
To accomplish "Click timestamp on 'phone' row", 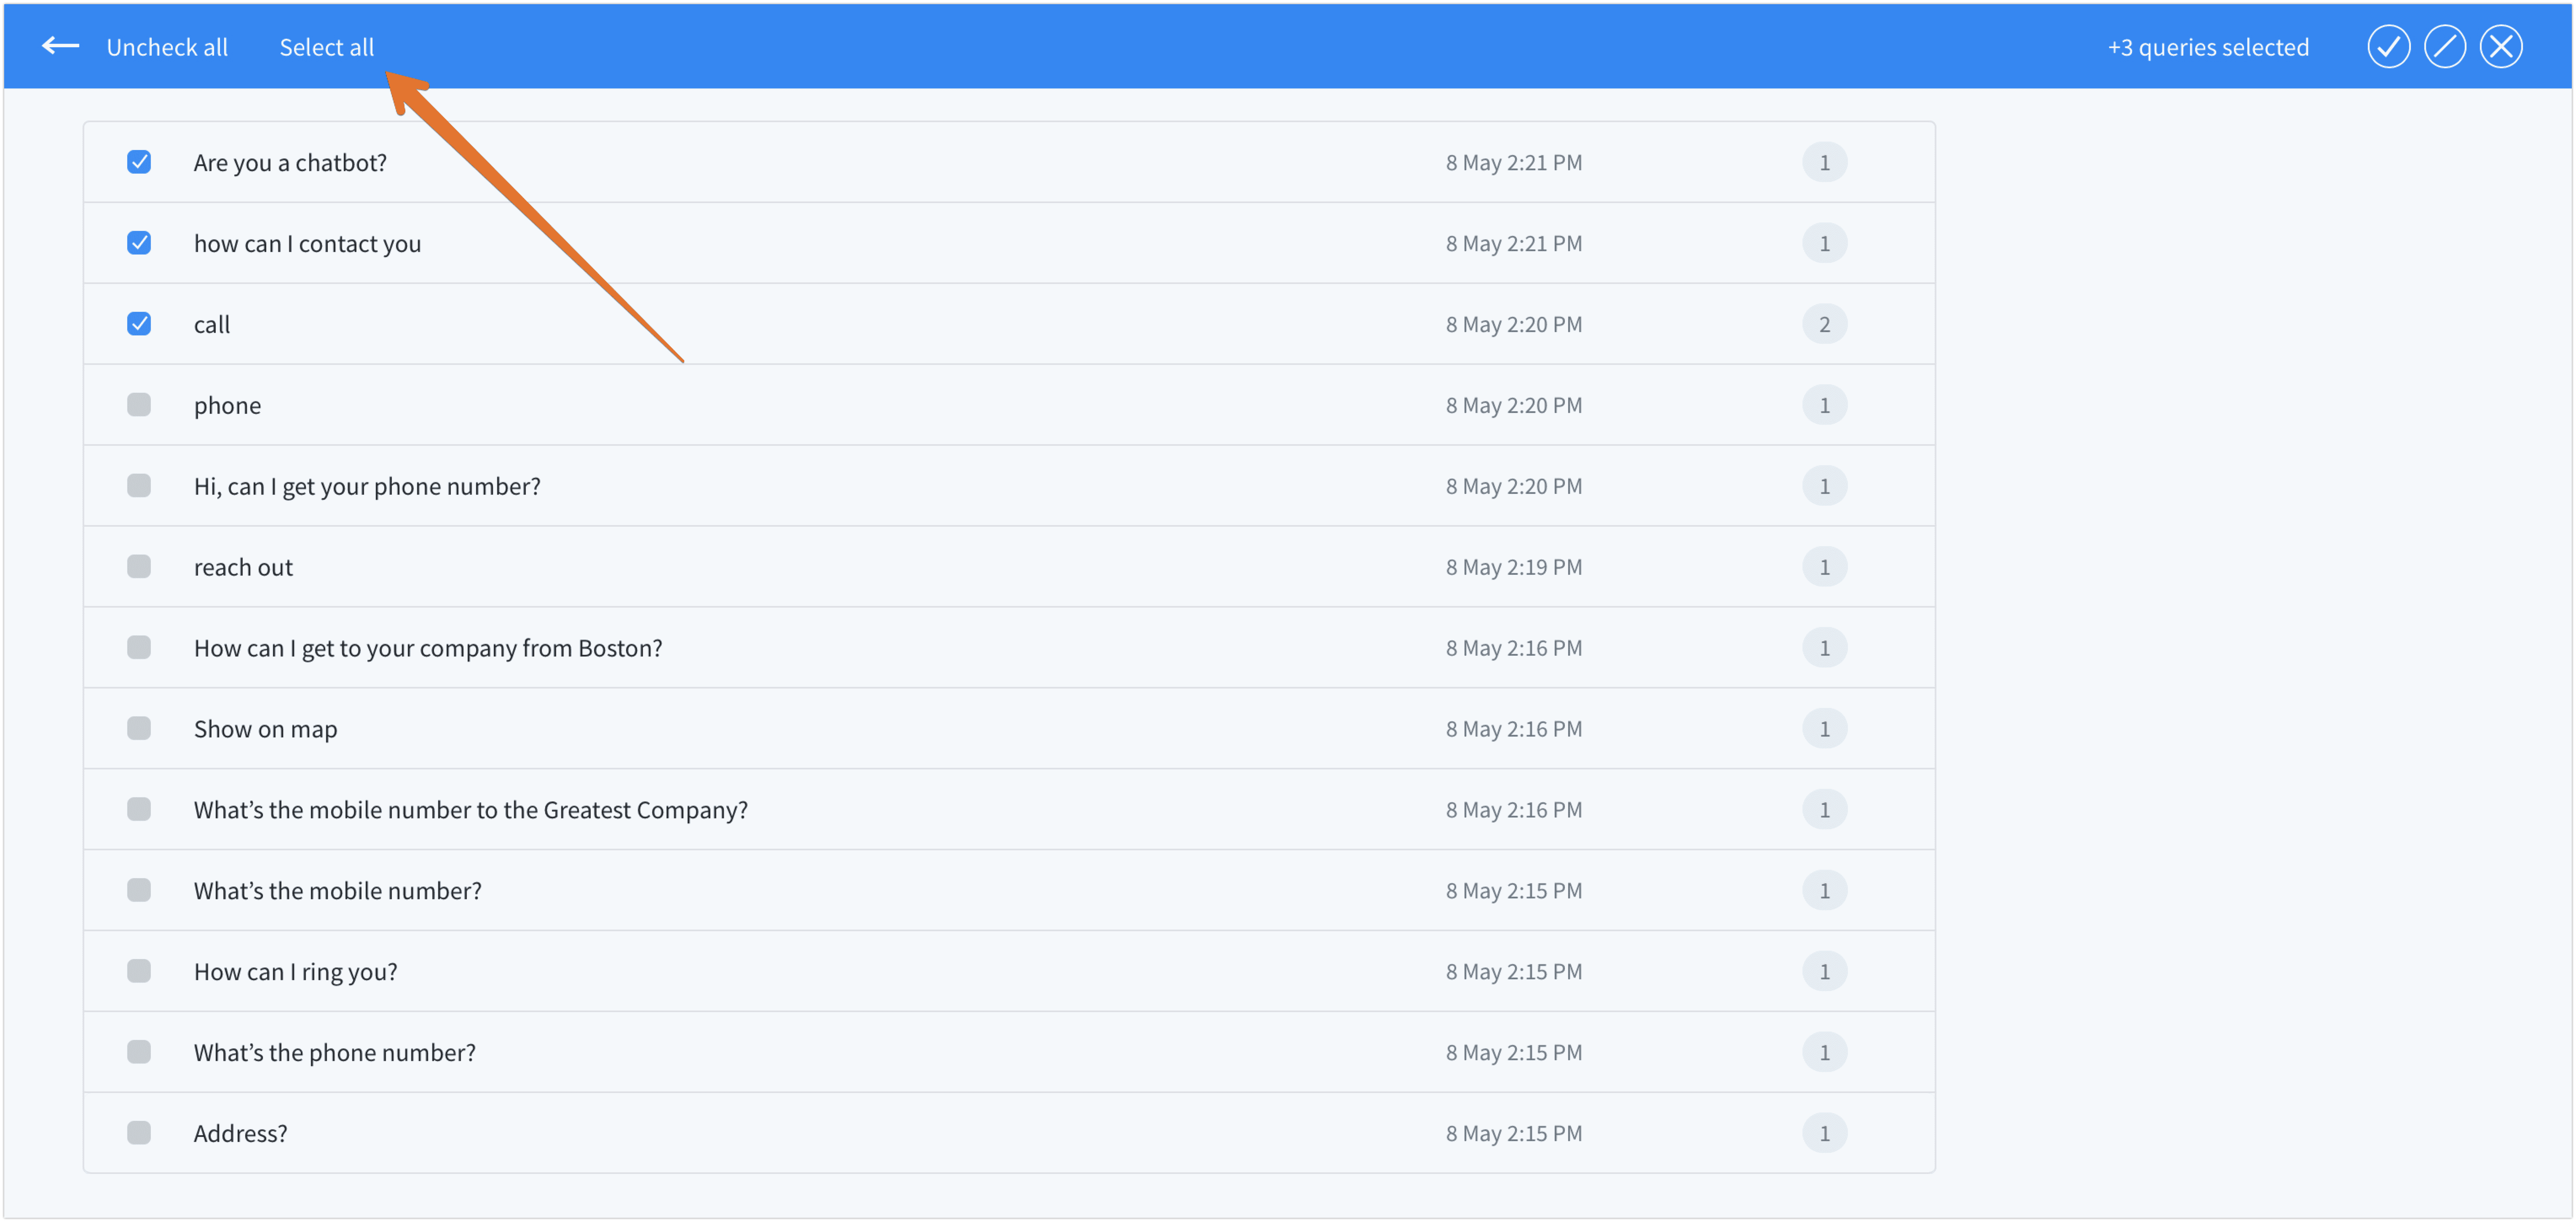I will 1513,406.
